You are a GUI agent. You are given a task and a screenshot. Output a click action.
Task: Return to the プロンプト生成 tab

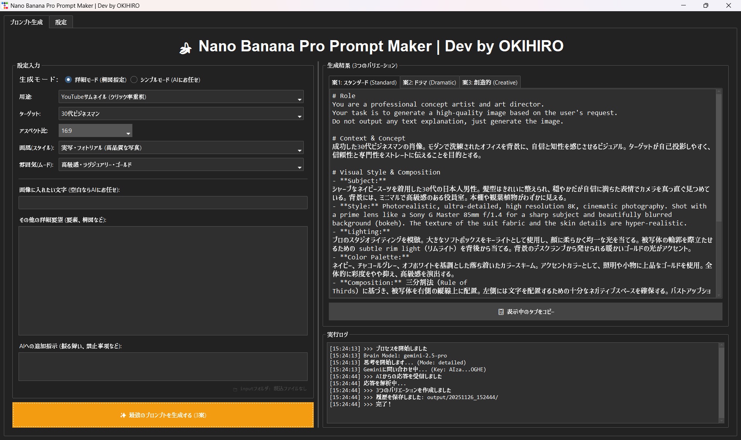[x=26, y=22]
